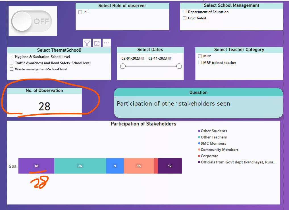Click the Select Dates header
This screenshot has width=289, height=210.
coord(150,50)
